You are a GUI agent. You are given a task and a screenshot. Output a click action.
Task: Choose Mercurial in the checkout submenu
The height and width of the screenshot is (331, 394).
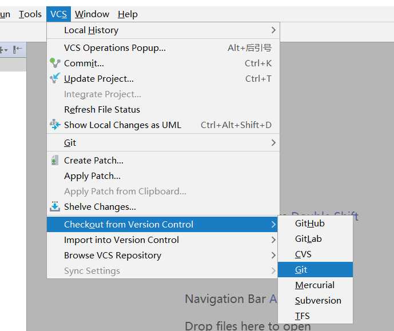coord(315,285)
